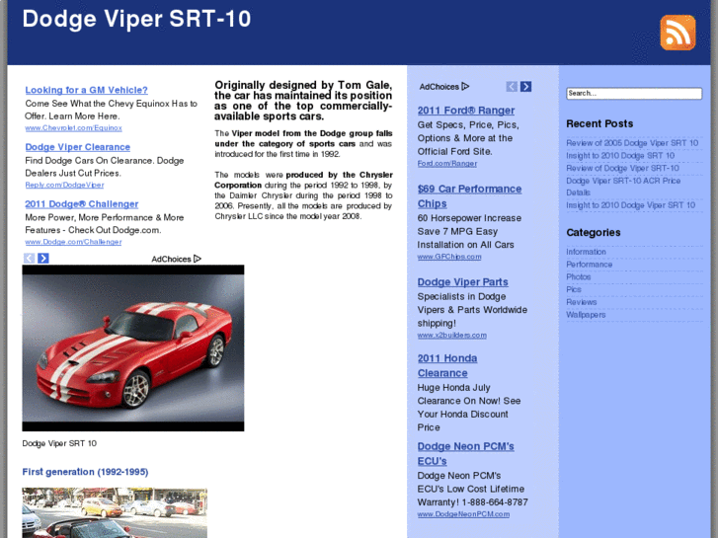Visit www.x2builders.com link
This screenshot has width=718, height=538.
coord(452,336)
